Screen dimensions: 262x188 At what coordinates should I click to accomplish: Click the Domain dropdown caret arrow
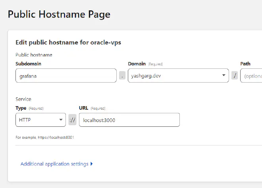click(224, 76)
